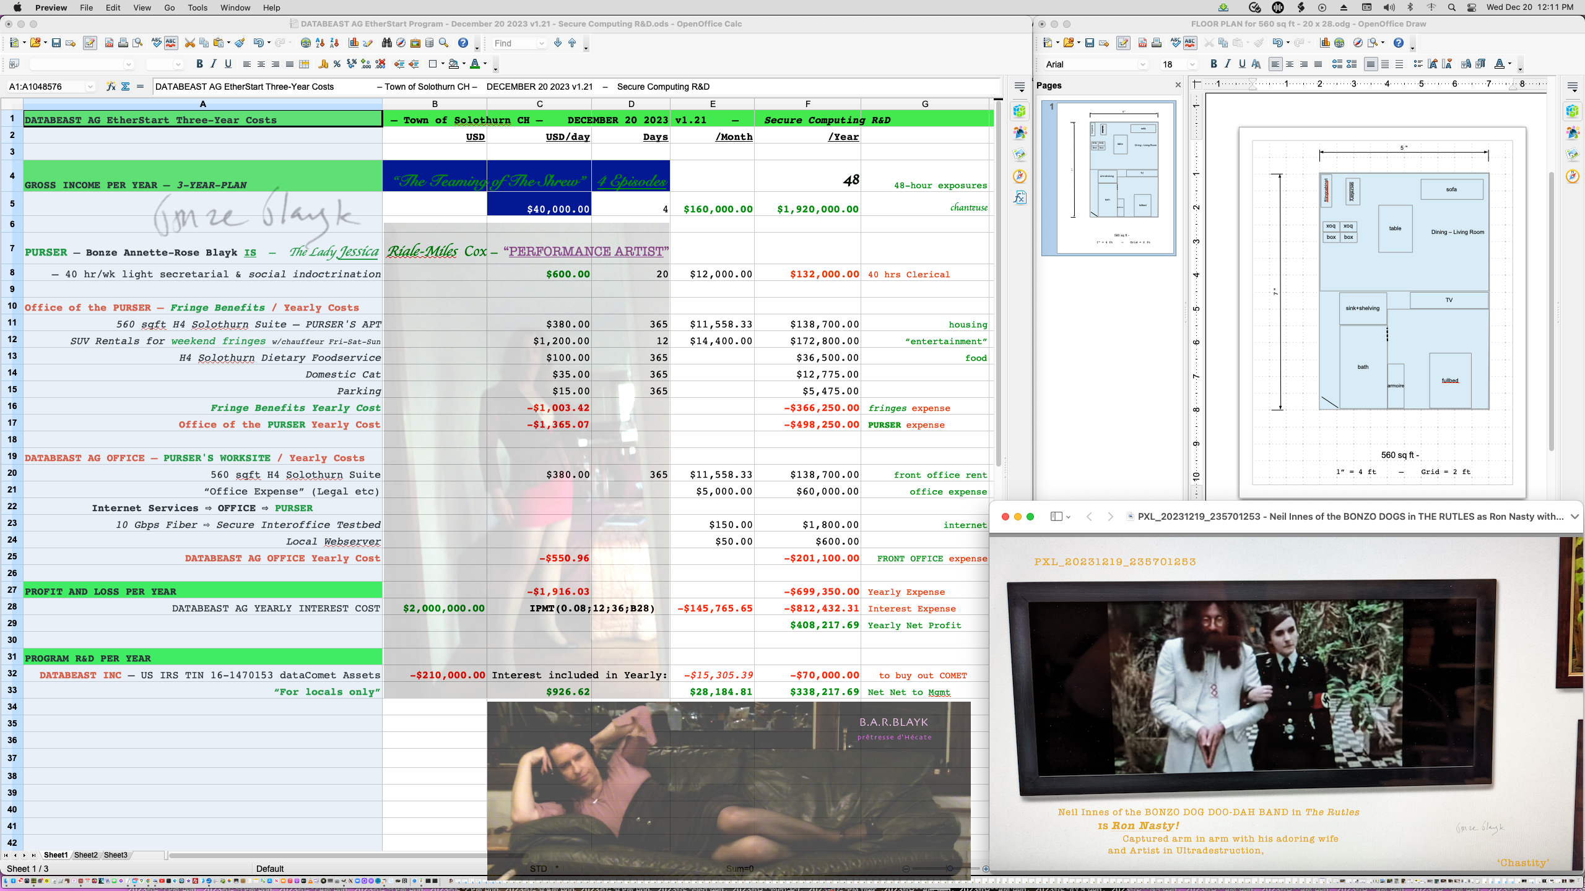
Task: Expand the Find field dropdown
Action: pyautogui.click(x=541, y=43)
